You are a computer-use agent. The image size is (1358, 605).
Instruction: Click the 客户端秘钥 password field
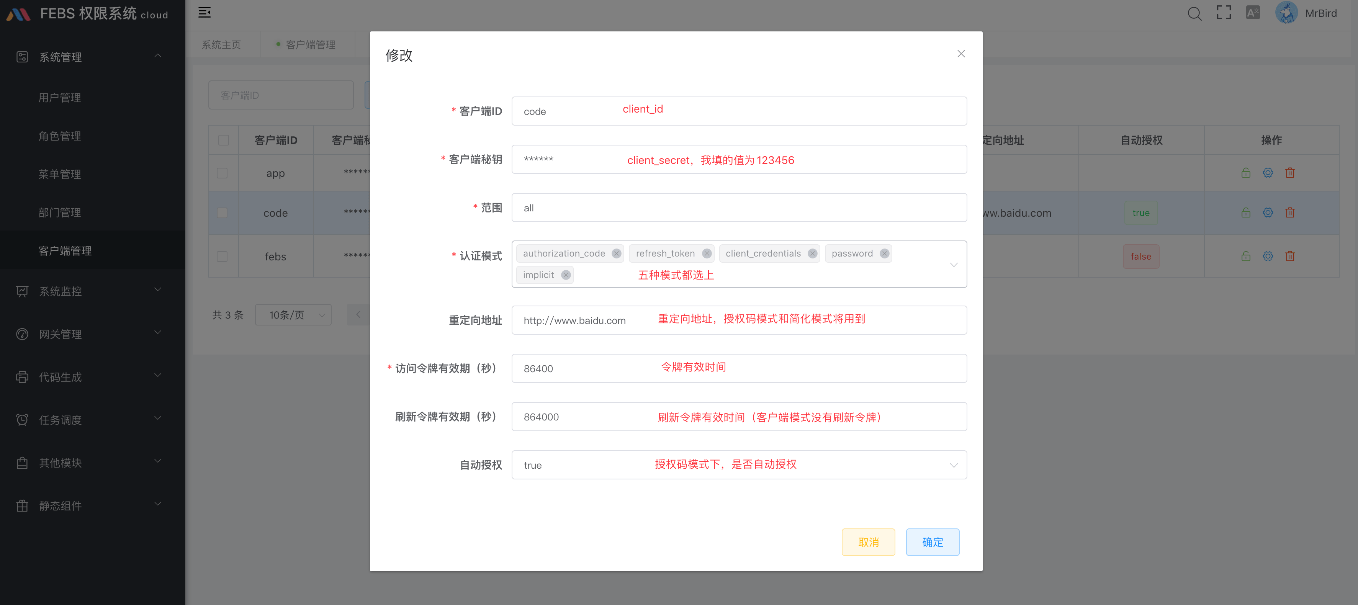click(739, 159)
